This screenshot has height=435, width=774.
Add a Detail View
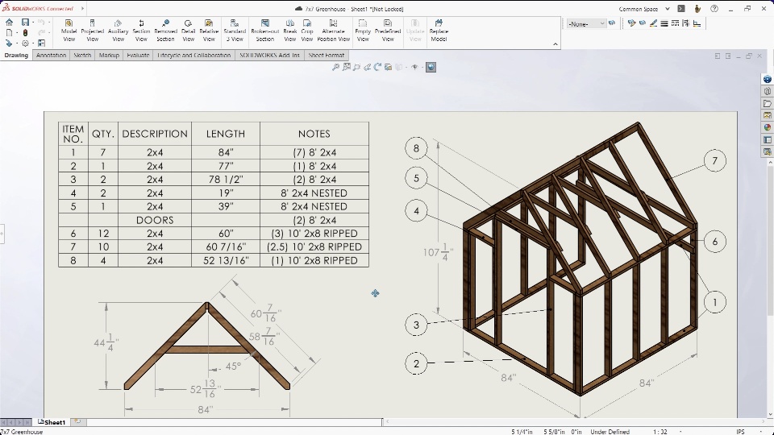pyautogui.click(x=188, y=31)
